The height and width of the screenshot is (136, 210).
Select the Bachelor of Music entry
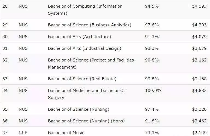(66, 133)
